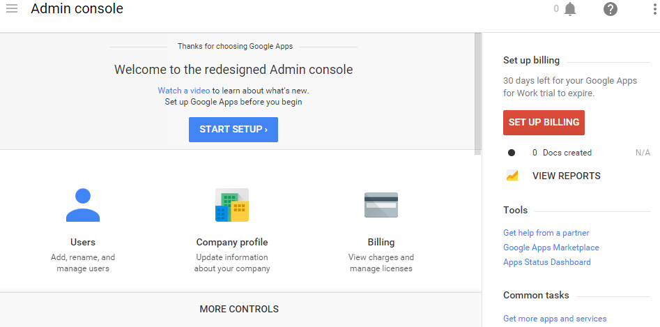Click the N/A value for Docs created
660x327 pixels.
pyautogui.click(x=643, y=153)
